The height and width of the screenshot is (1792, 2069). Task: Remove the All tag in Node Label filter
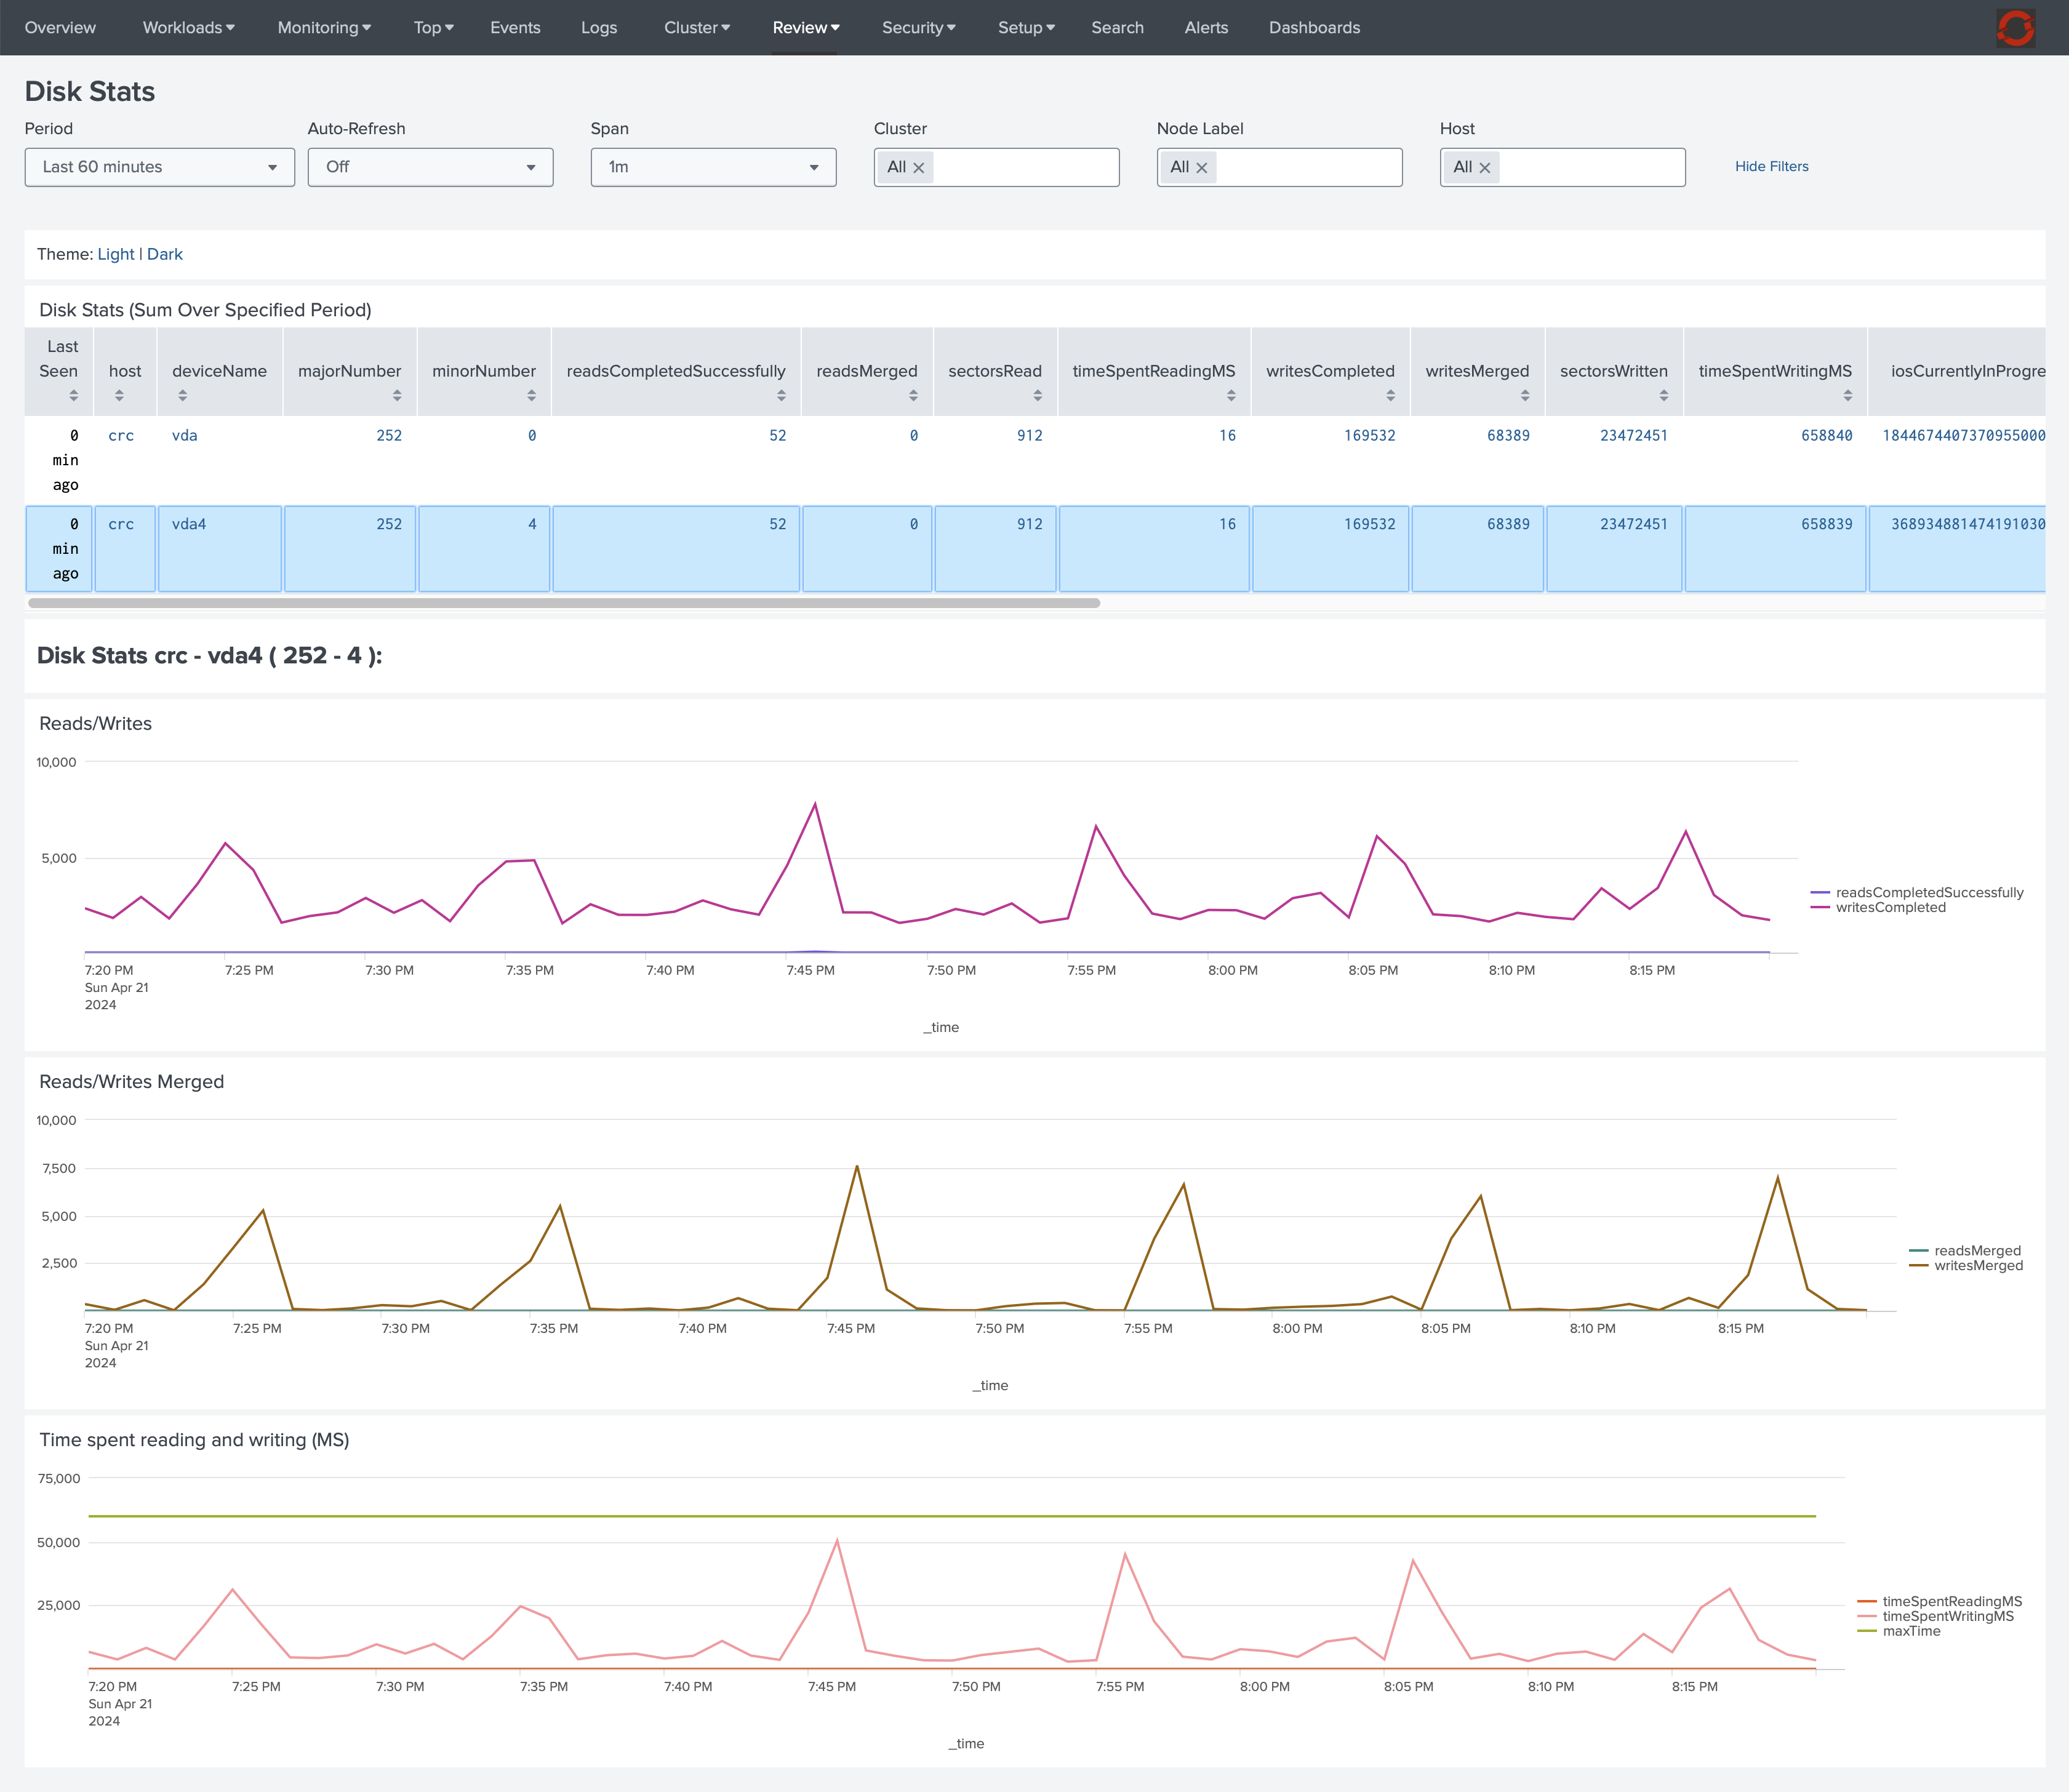coord(1201,168)
